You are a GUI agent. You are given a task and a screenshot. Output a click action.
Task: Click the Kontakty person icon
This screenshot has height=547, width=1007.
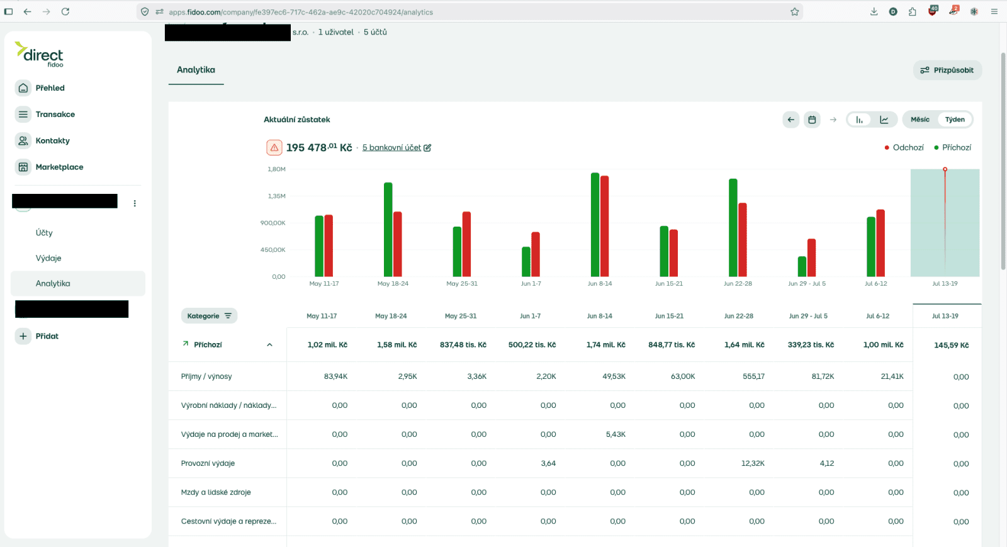(x=23, y=141)
